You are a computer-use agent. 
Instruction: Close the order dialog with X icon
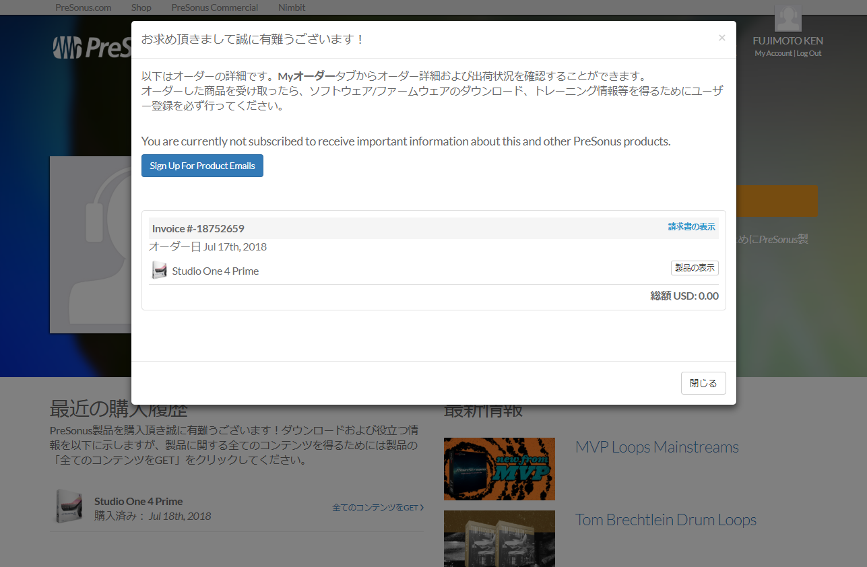click(721, 38)
